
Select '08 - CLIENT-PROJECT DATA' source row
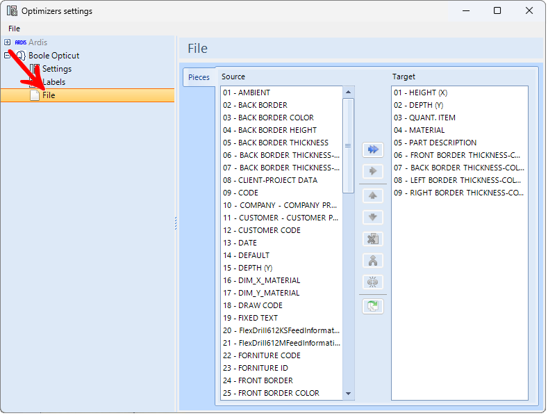click(x=282, y=180)
